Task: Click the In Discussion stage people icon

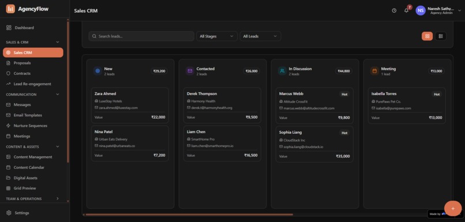Action: pos(282,71)
